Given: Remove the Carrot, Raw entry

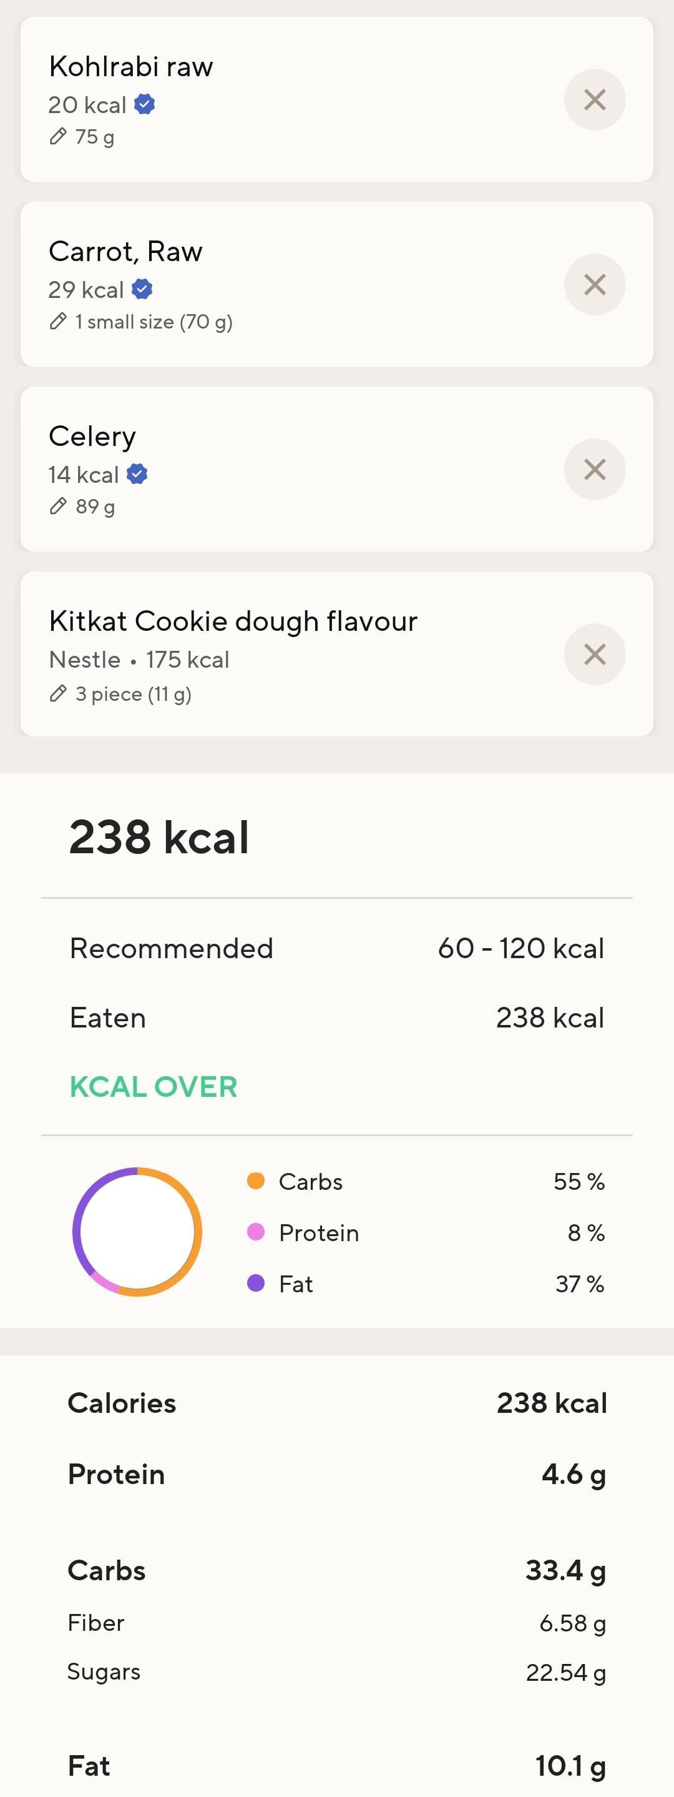Looking at the screenshot, I should click(594, 285).
